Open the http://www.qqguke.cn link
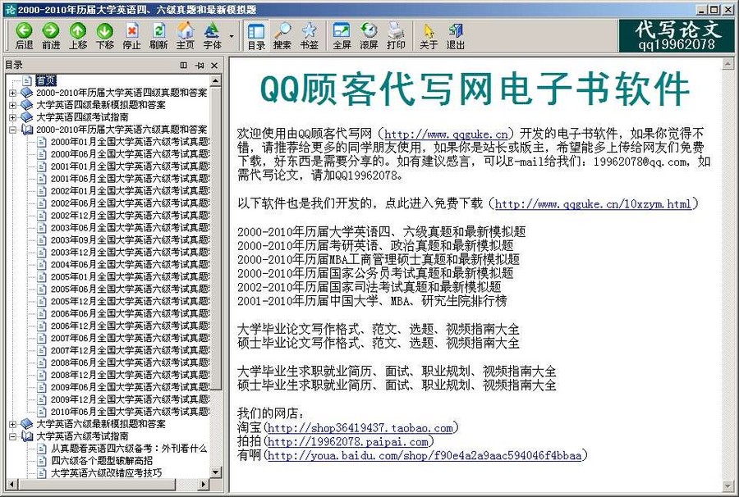The image size is (739, 497). point(447,135)
